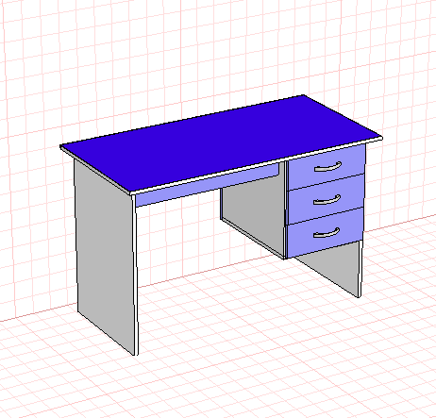
Task: Select the middle drawer front face
Action: 327,200
